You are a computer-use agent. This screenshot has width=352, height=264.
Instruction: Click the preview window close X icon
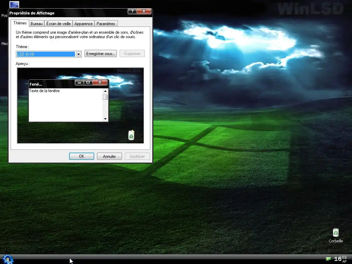point(100,82)
